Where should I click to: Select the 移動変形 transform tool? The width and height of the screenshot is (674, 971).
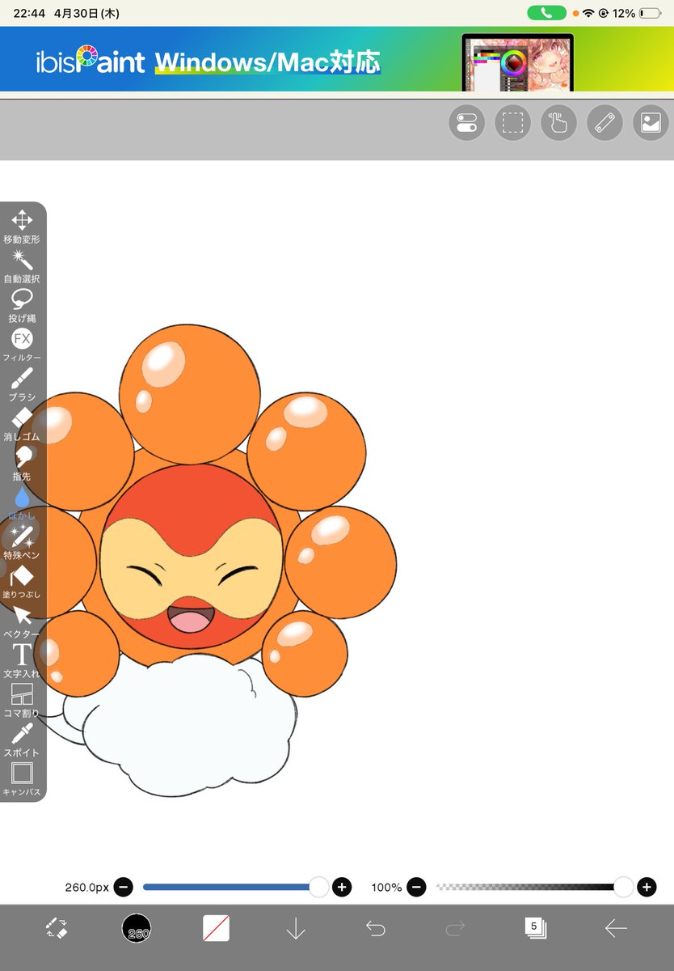coord(22,226)
